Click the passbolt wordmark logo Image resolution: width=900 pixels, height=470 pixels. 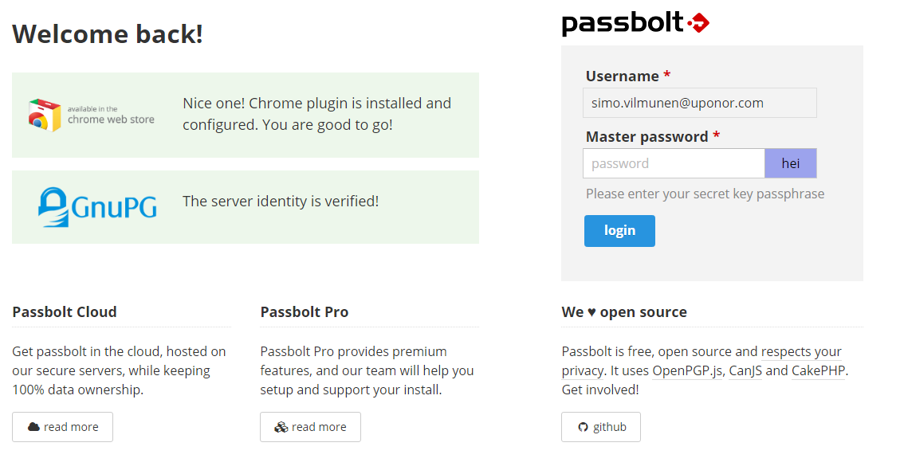pos(623,23)
